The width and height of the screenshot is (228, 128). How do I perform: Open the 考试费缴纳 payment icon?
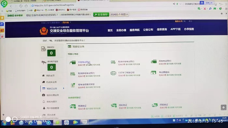click(153, 73)
